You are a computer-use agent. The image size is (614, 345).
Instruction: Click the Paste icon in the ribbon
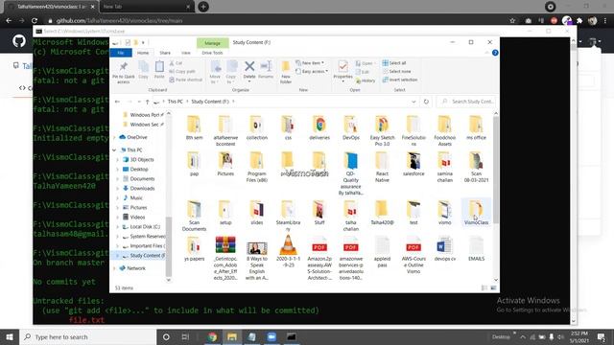[159, 67]
